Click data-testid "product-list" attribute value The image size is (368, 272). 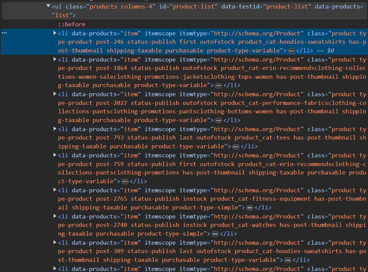(x=287, y=6)
